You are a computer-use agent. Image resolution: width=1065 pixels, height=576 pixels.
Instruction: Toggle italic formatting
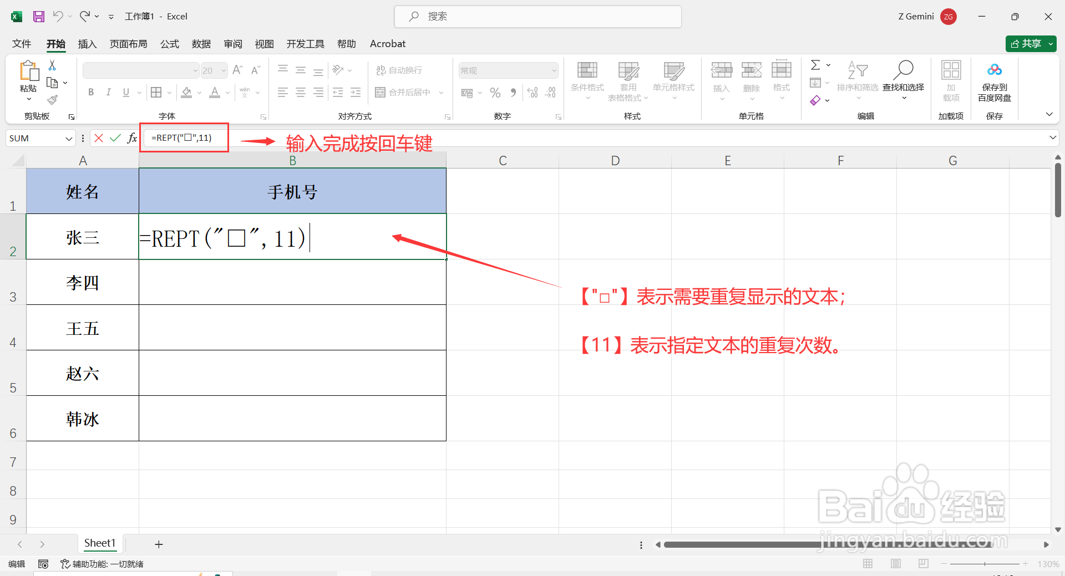click(x=109, y=92)
